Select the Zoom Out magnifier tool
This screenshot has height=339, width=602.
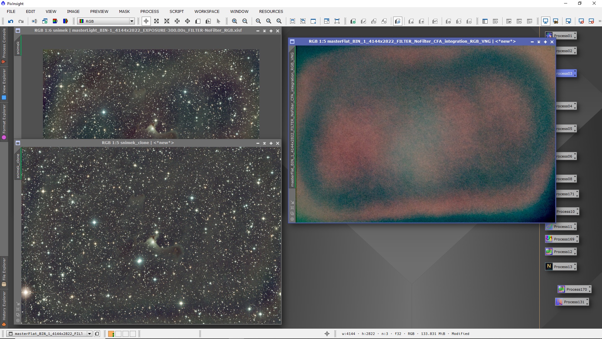coord(245,21)
